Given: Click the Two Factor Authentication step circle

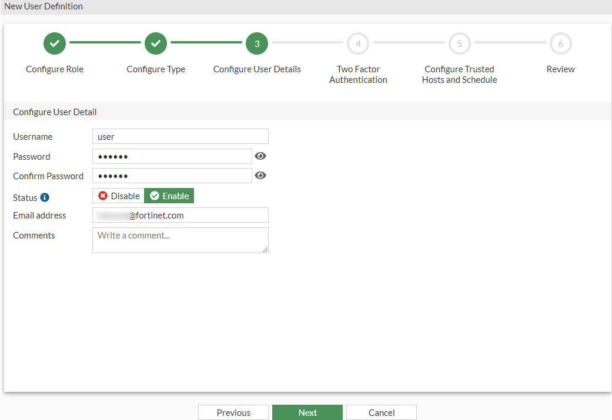Looking at the screenshot, I should tap(358, 43).
